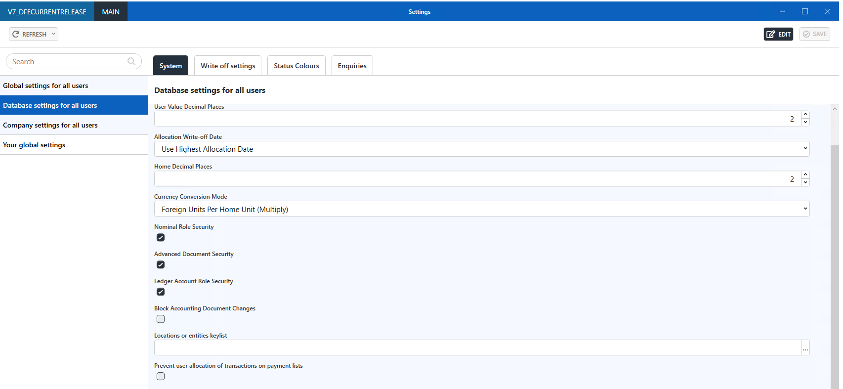Open Locations or entities keylist ellipsis button

point(805,348)
